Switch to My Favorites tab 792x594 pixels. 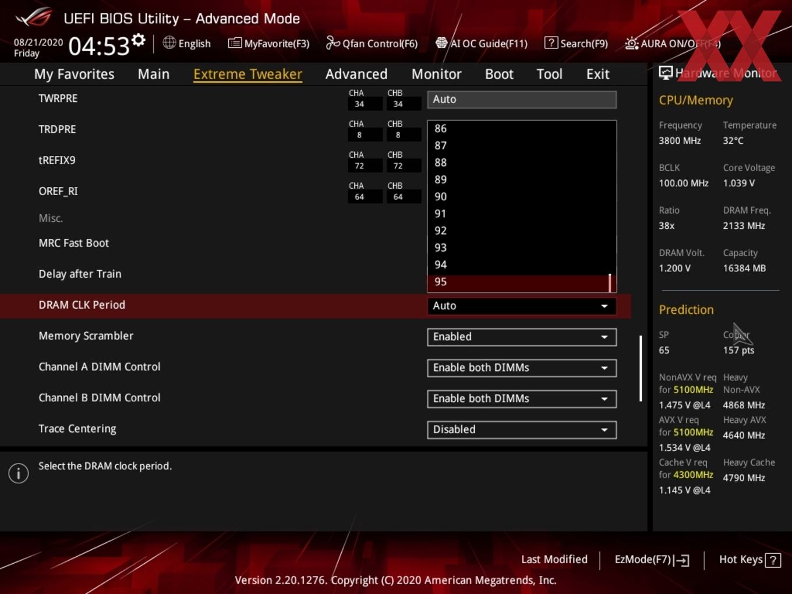74,74
